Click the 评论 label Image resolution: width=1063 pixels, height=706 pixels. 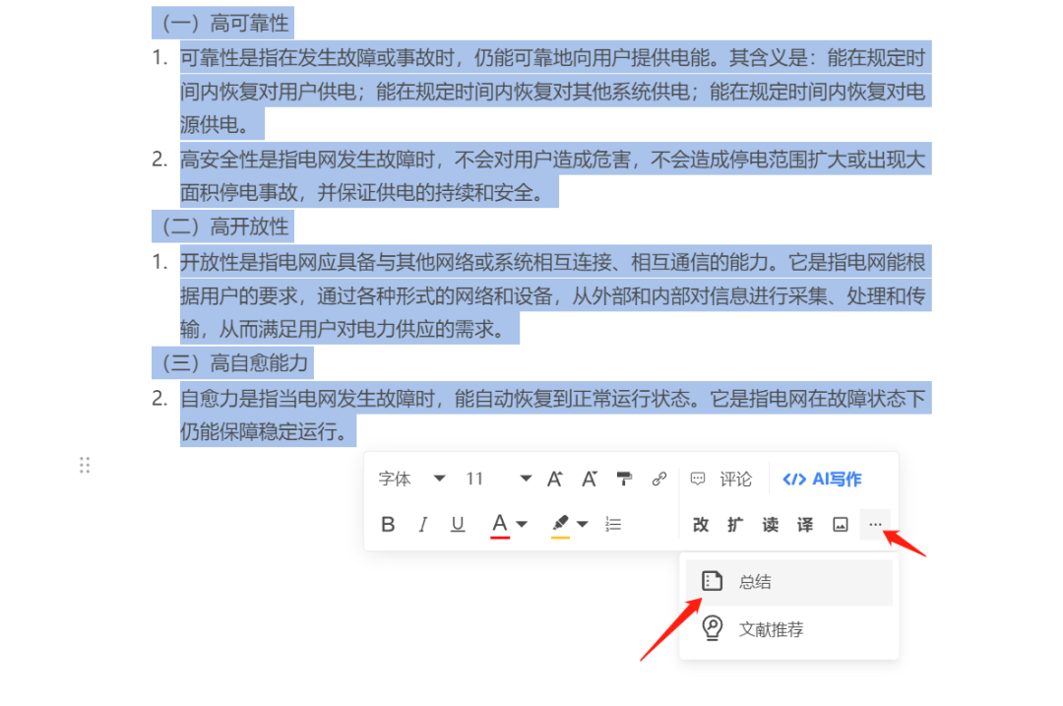735,480
